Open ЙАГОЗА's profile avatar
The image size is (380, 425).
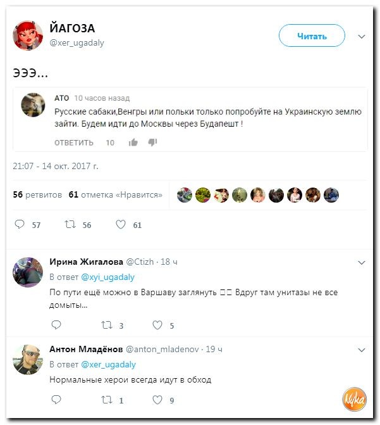click(28, 35)
